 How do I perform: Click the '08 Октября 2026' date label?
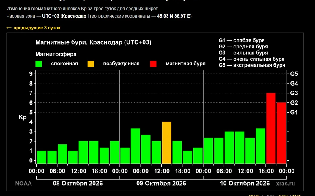(78, 183)
